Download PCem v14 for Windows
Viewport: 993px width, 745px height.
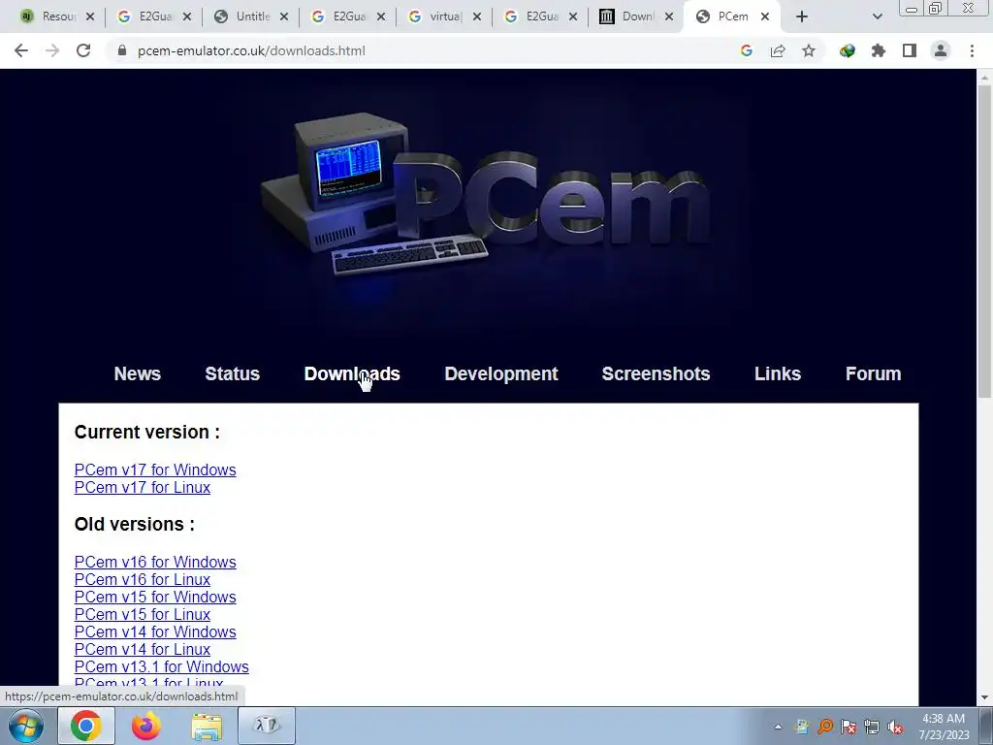(x=155, y=632)
